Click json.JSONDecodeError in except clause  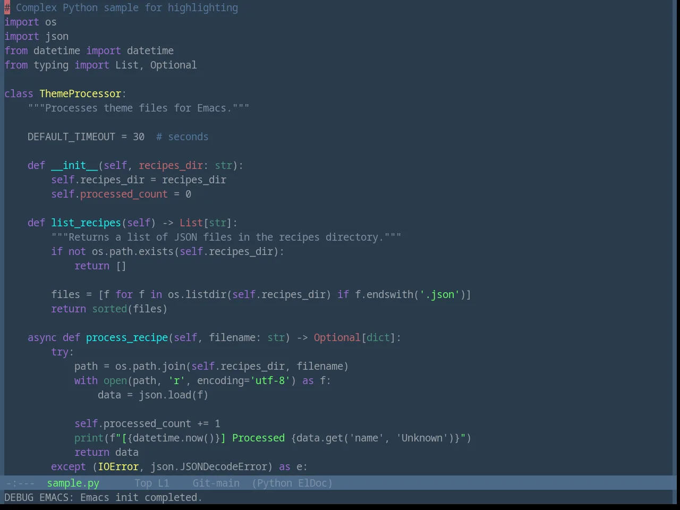209,466
